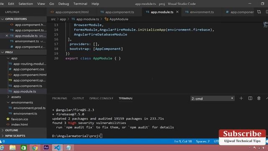Click the new terminal plus icon
This screenshot has height=151, width=268.
tap(241, 98)
